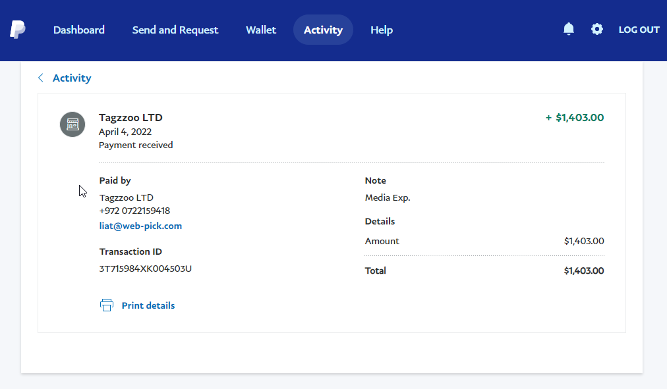Click the transaction ID 3T715984XK004503U
Image resolution: width=667 pixels, height=389 pixels.
pos(145,269)
